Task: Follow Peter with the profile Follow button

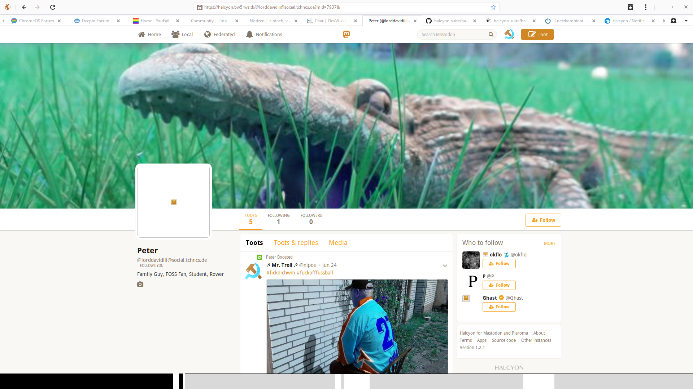Action: point(543,220)
